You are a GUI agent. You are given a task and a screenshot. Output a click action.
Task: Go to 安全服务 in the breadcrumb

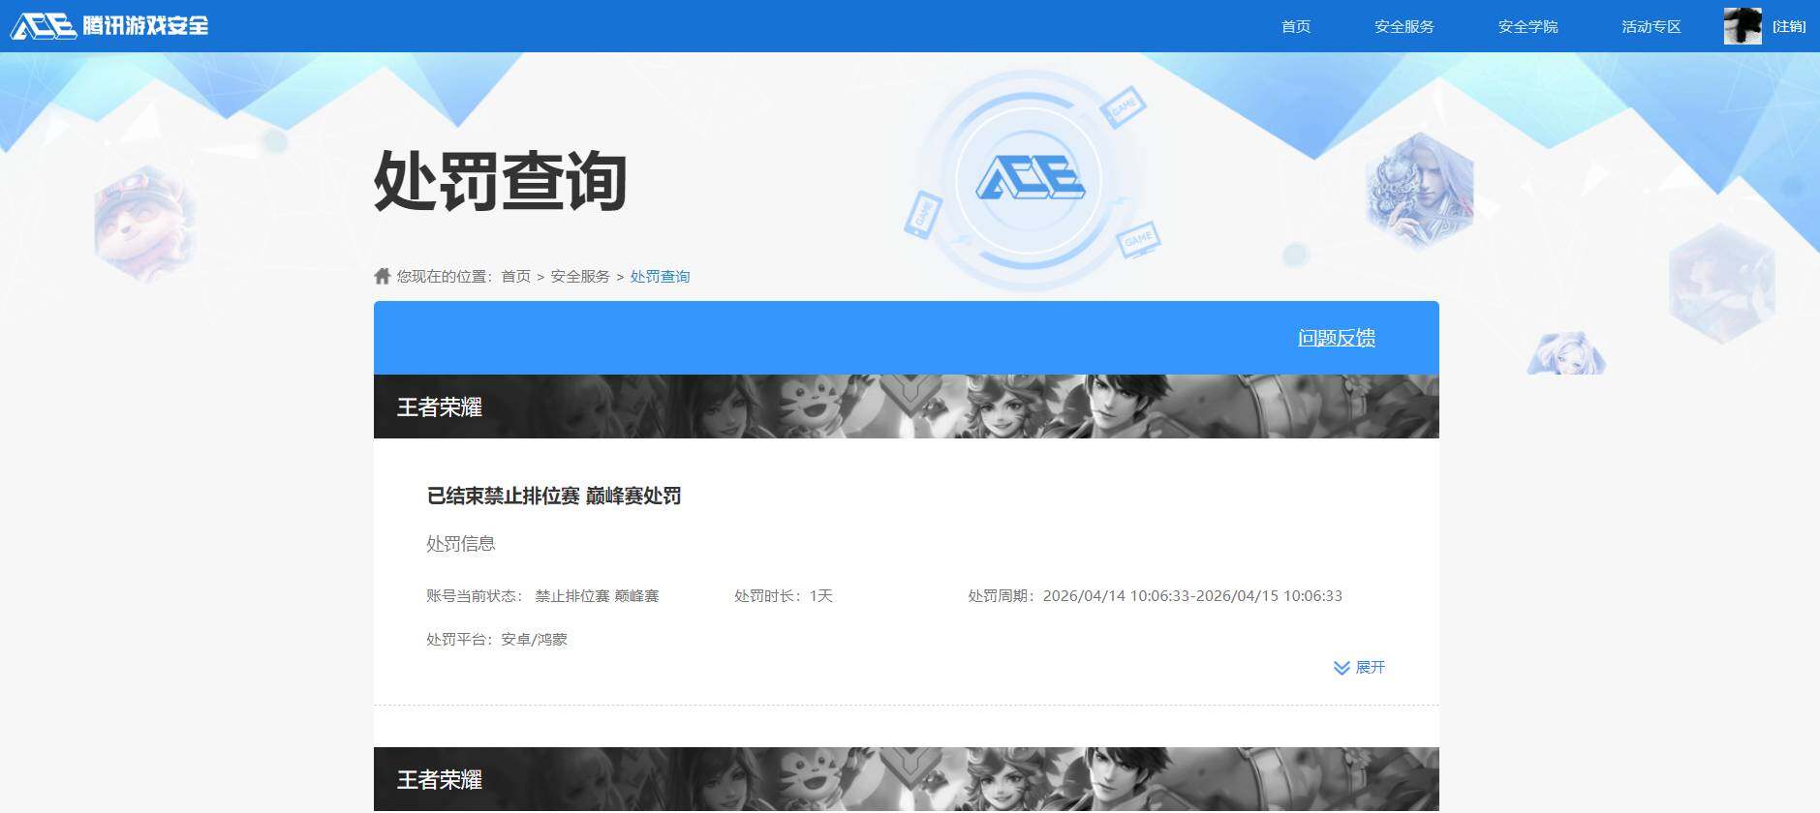pos(580,277)
